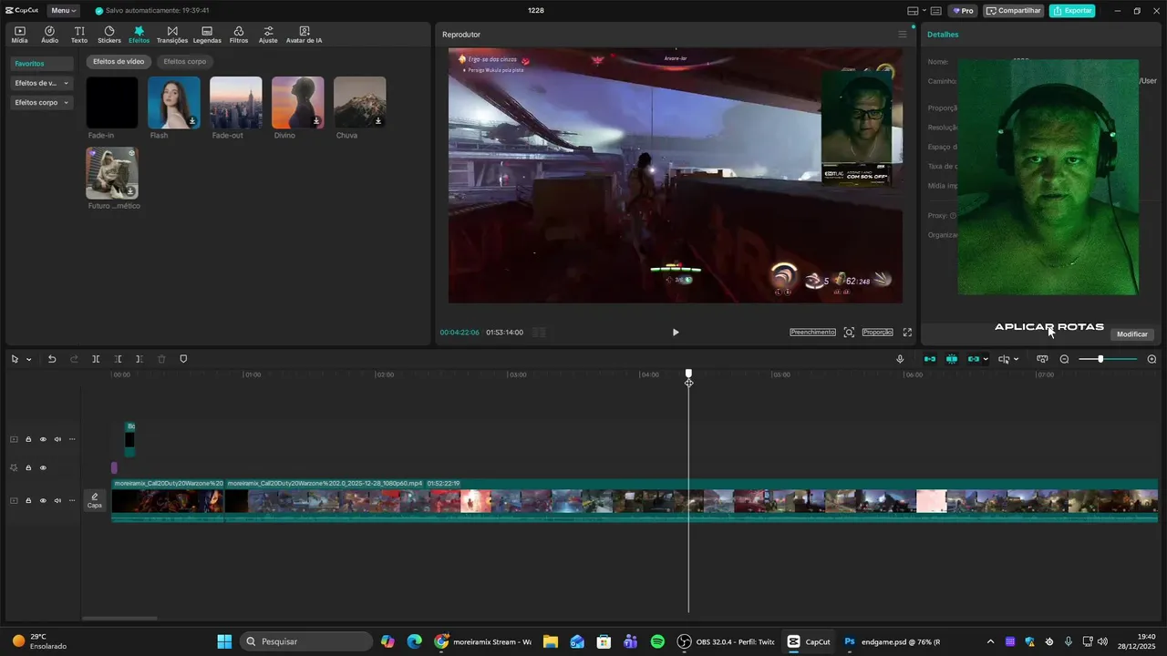Open Spotify from the taskbar

657,641
